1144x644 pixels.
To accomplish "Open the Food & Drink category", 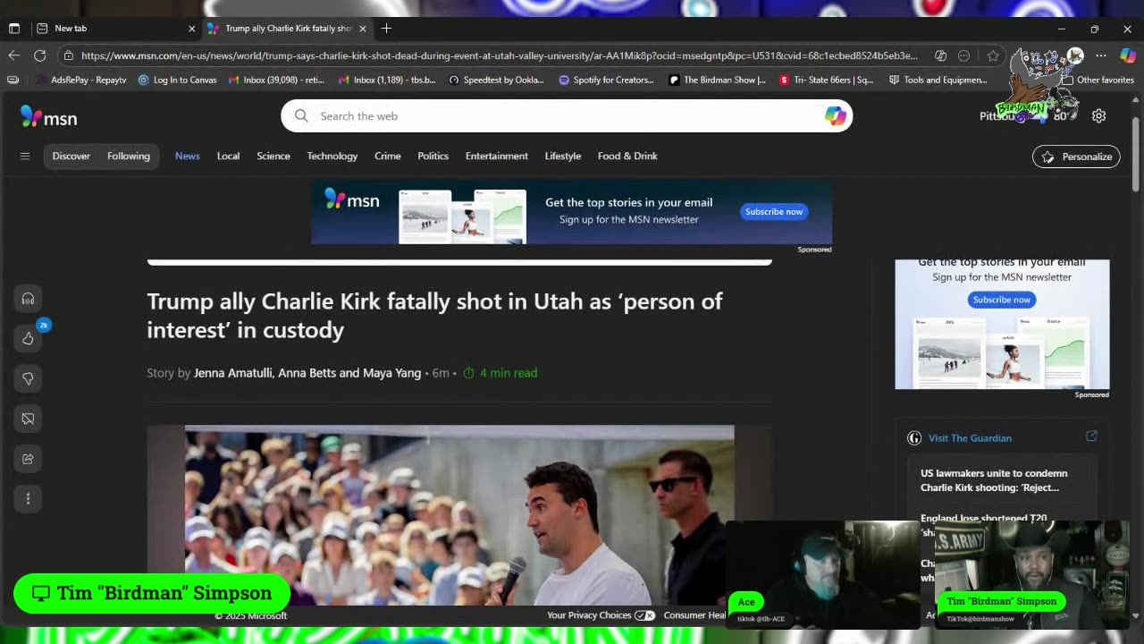I will pos(627,156).
